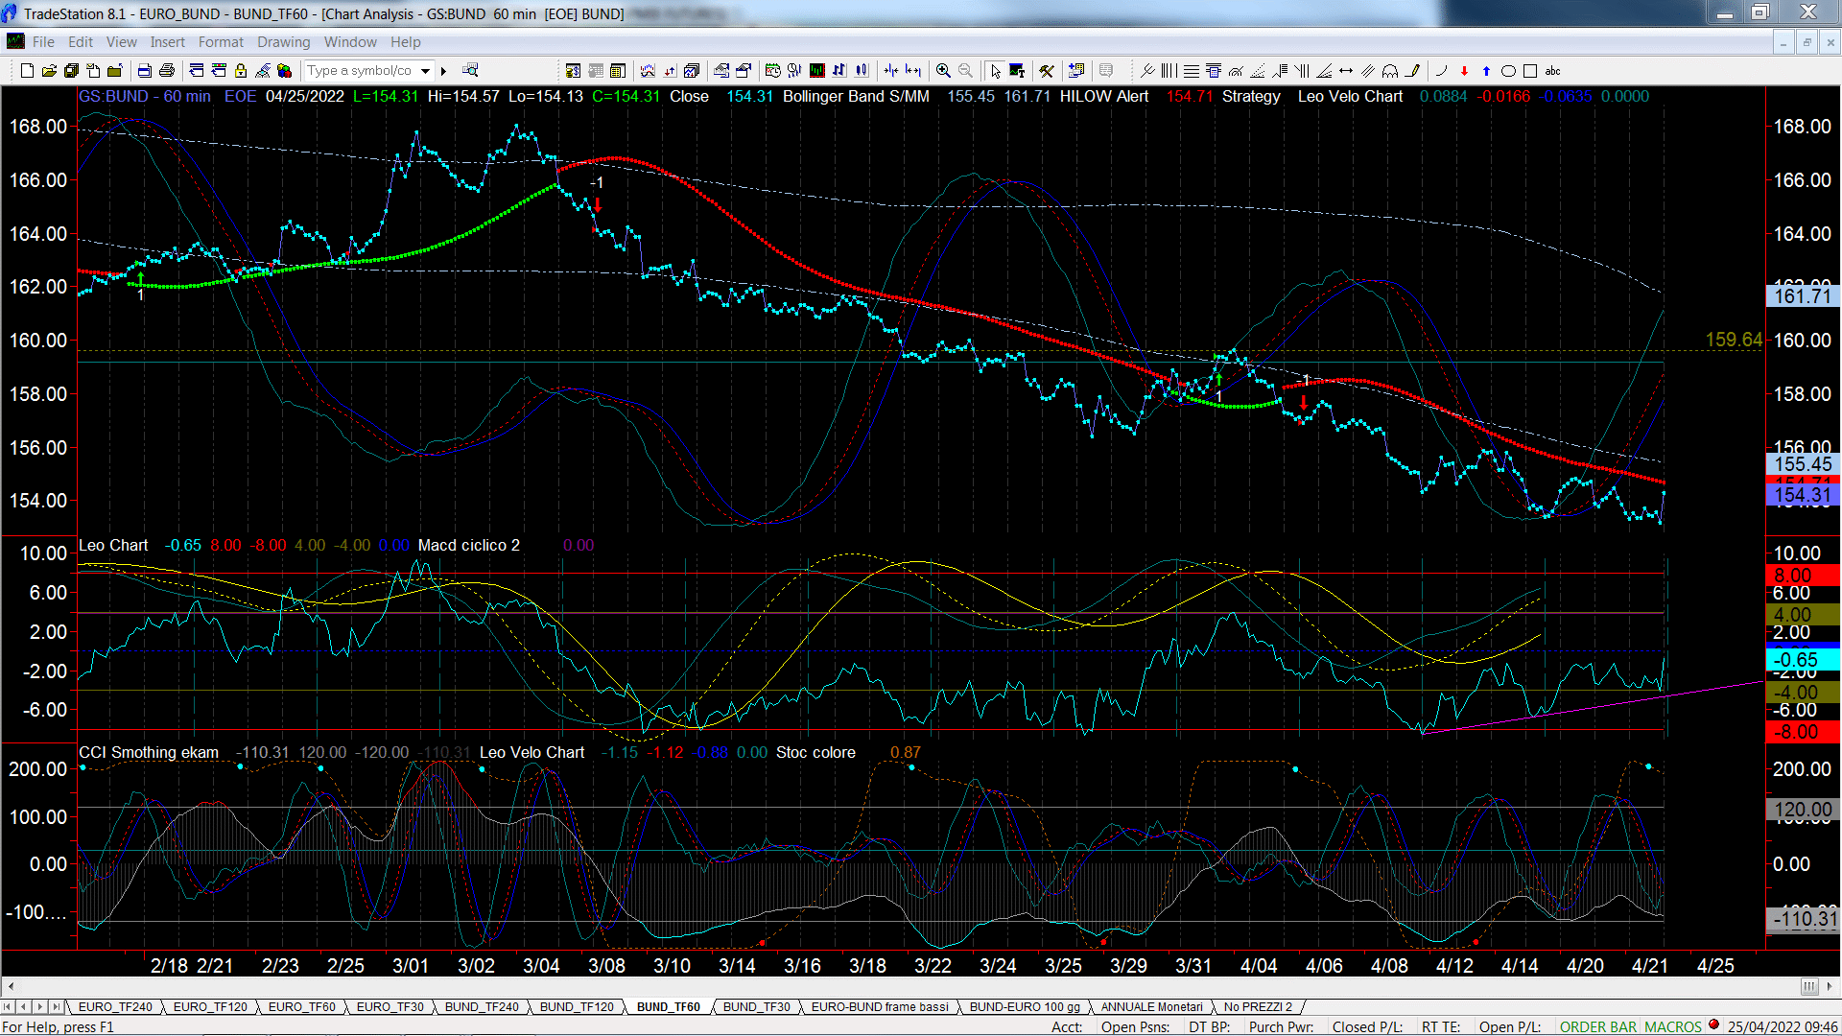1842x1036 pixels.
Task: Select the Andrews pitchfork drawing tool
Action: (x=1146, y=71)
